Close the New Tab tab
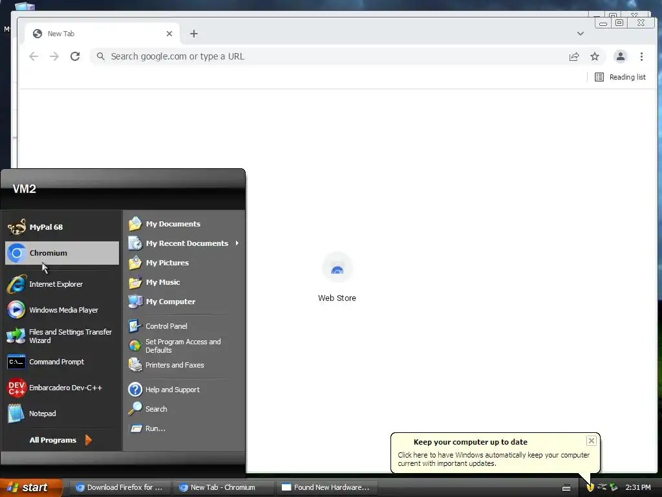 [x=169, y=34]
